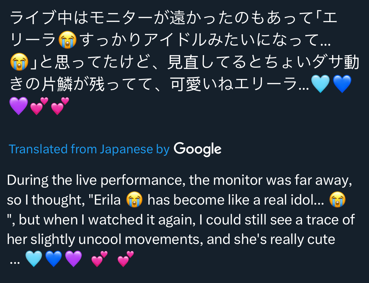Click the purple heart in the Japanese tweet
The width and height of the screenshot is (369, 283).
point(19,106)
